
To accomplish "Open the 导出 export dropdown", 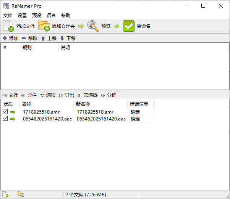I will (66, 95).
